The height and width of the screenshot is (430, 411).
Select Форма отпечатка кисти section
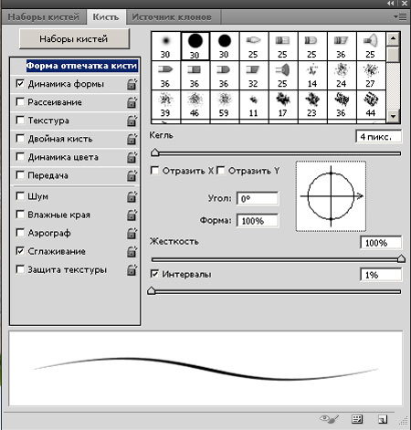coord(82,66)
